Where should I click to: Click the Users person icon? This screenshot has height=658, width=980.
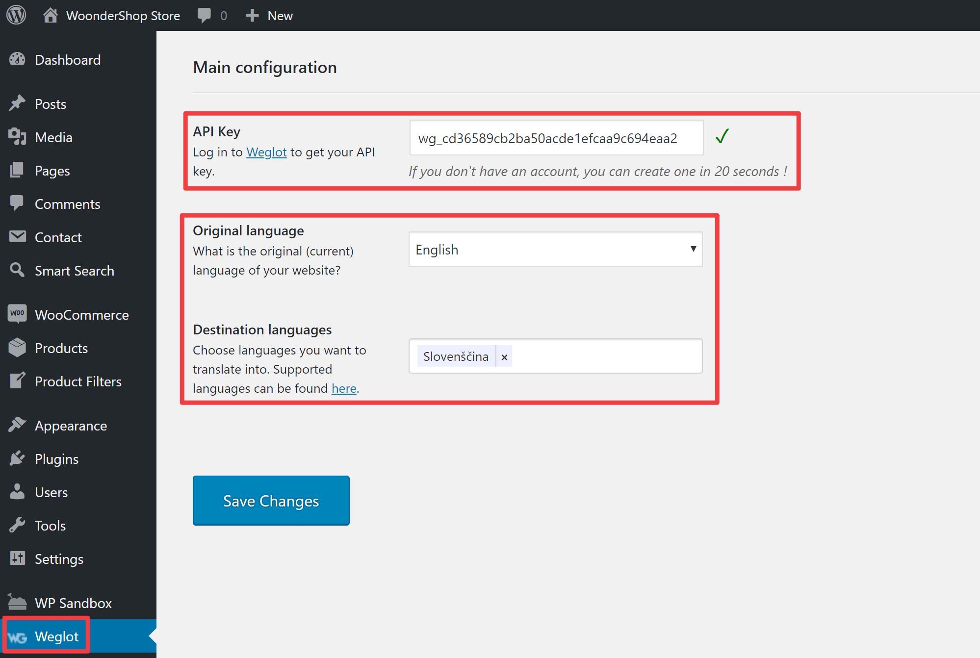pos(17,492)
